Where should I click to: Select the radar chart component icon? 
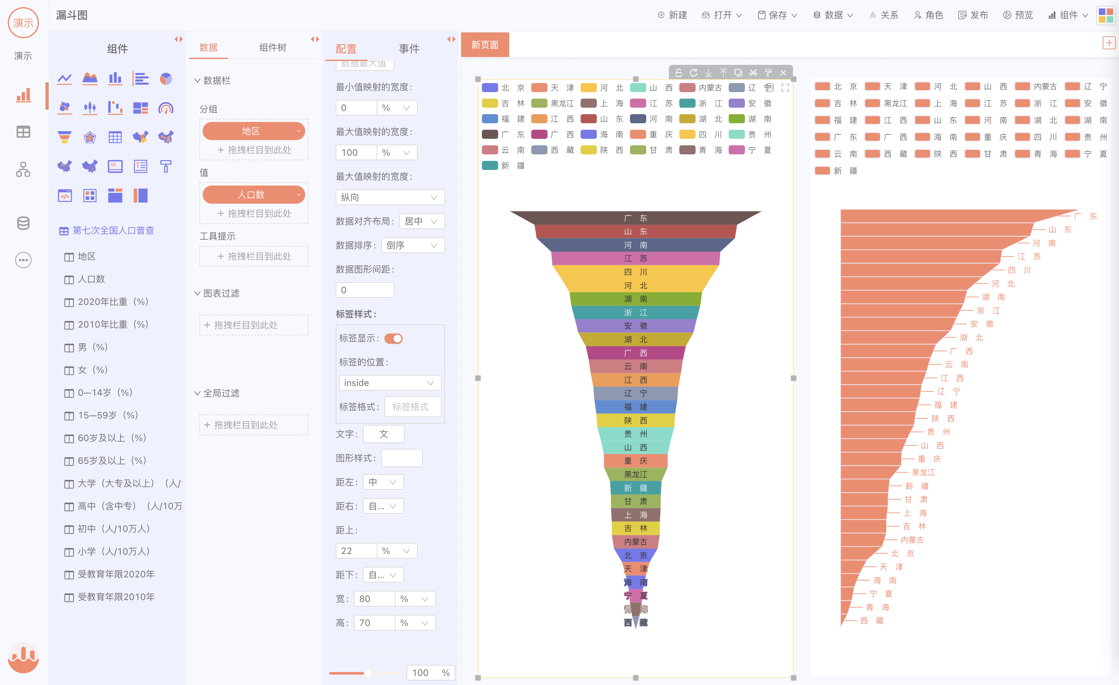click(90, 137)
